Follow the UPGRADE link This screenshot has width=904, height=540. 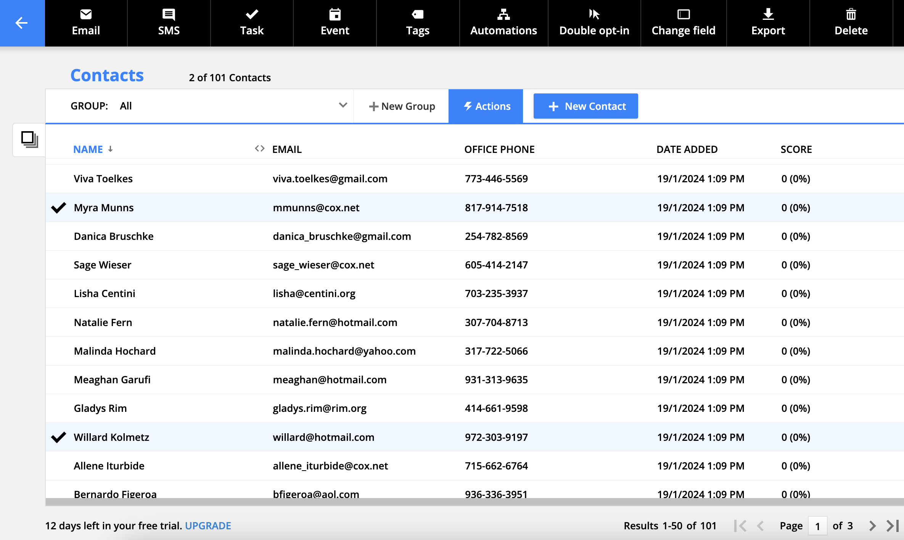tap(208, 526)
